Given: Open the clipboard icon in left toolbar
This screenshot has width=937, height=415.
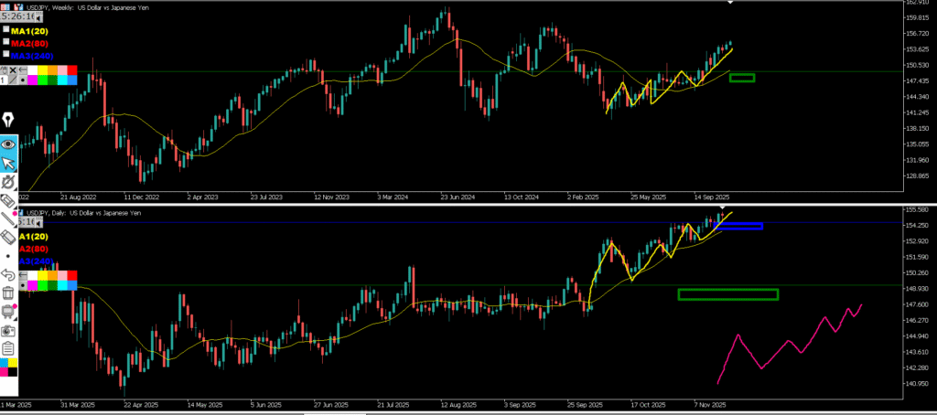Looking at the screenshot, I should click(9, 348).
